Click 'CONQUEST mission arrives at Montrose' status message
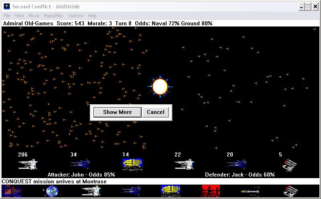 (x=54, y=181)
